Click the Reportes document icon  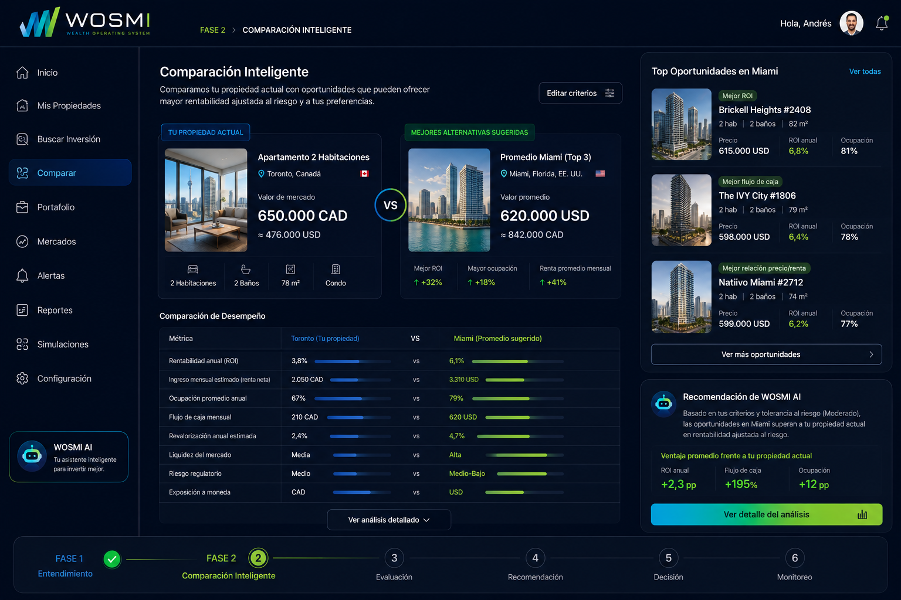(22, 310)
